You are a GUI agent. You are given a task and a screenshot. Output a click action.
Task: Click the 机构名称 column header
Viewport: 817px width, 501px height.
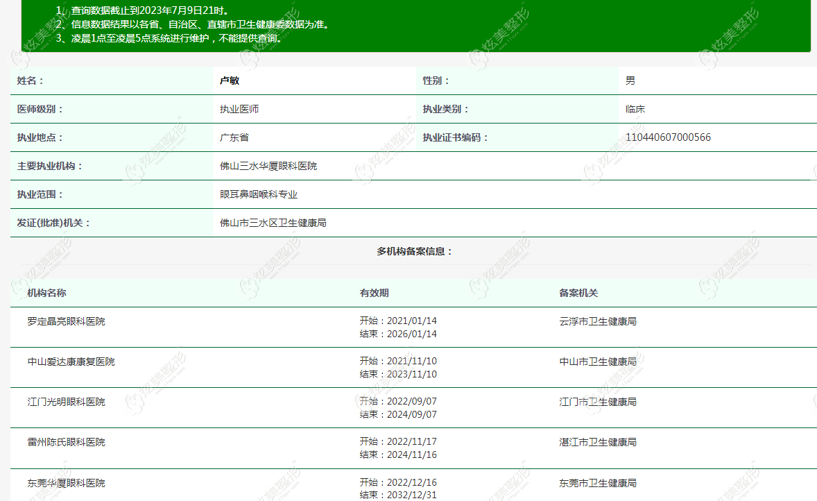[x=47, y=293]
